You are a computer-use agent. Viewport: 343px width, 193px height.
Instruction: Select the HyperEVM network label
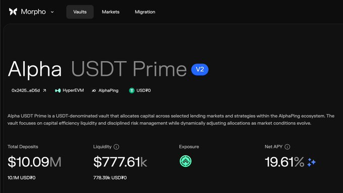(x=73, y=90)
